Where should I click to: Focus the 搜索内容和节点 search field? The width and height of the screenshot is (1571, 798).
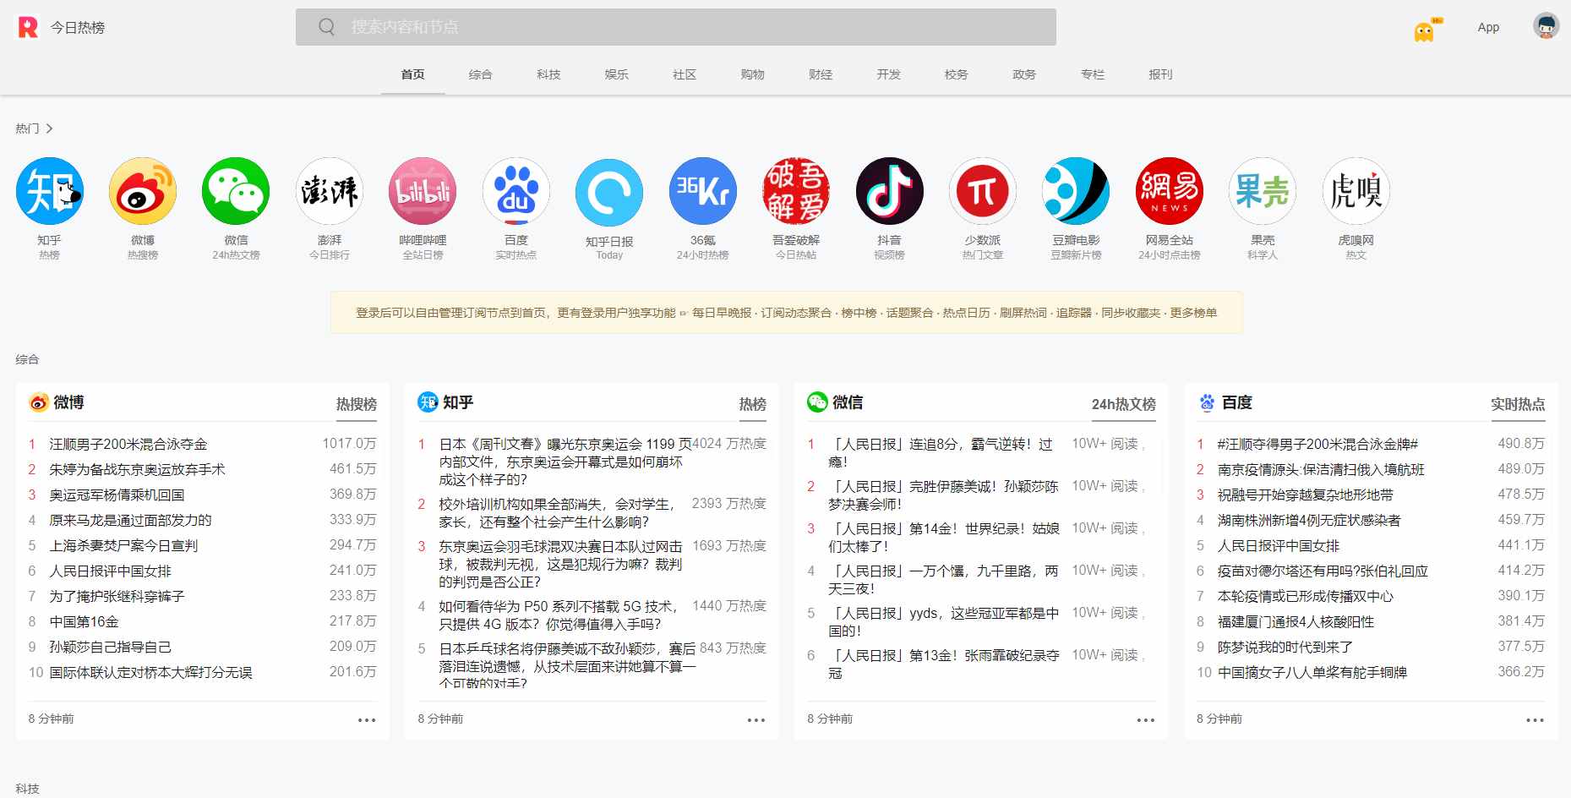click(676, 27)
